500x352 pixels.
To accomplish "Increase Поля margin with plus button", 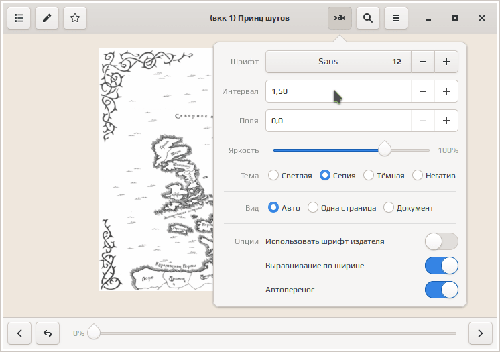I will coord(446,121).
